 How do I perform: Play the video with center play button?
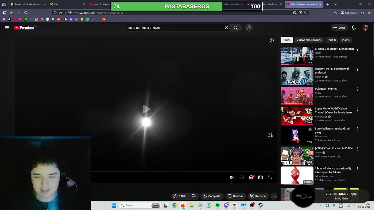(146, 109)
